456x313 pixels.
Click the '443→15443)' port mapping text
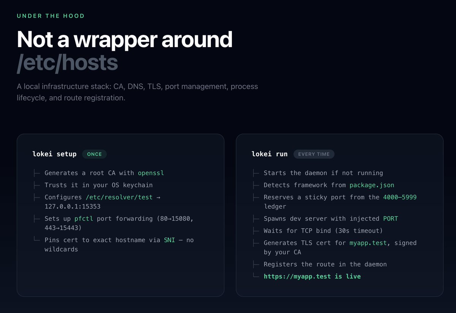point(63,228)
